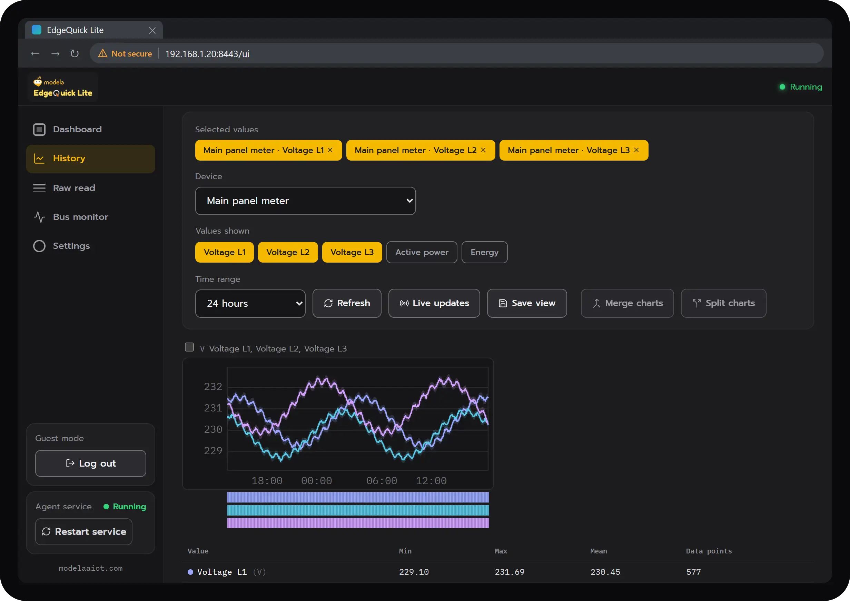Screen dimensions: 850x601
Task: Click the Split charts button
Action: (723, 304)
